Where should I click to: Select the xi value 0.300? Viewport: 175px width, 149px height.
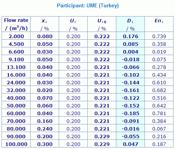point(45,144)
